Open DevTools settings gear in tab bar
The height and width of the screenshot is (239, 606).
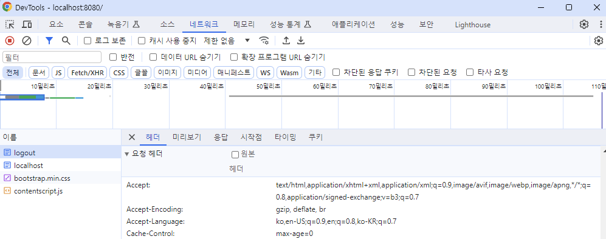[584, 25]
